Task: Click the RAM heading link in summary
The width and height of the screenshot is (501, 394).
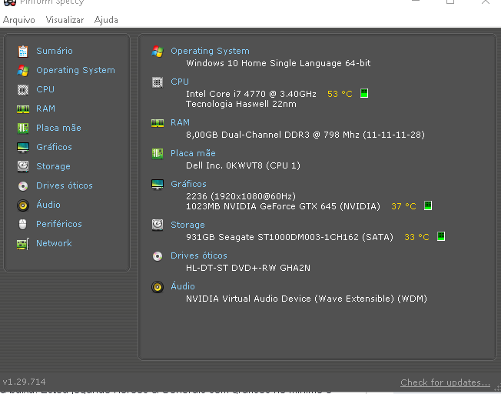Action: point(181,122)
